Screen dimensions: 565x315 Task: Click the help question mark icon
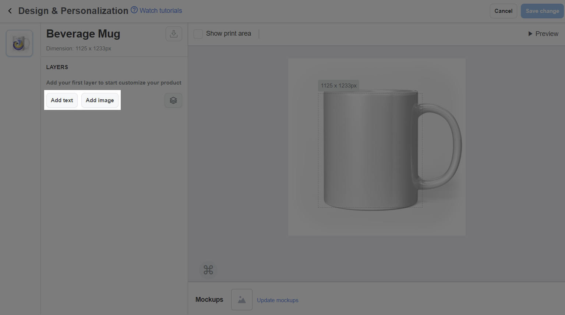[134, 10]
